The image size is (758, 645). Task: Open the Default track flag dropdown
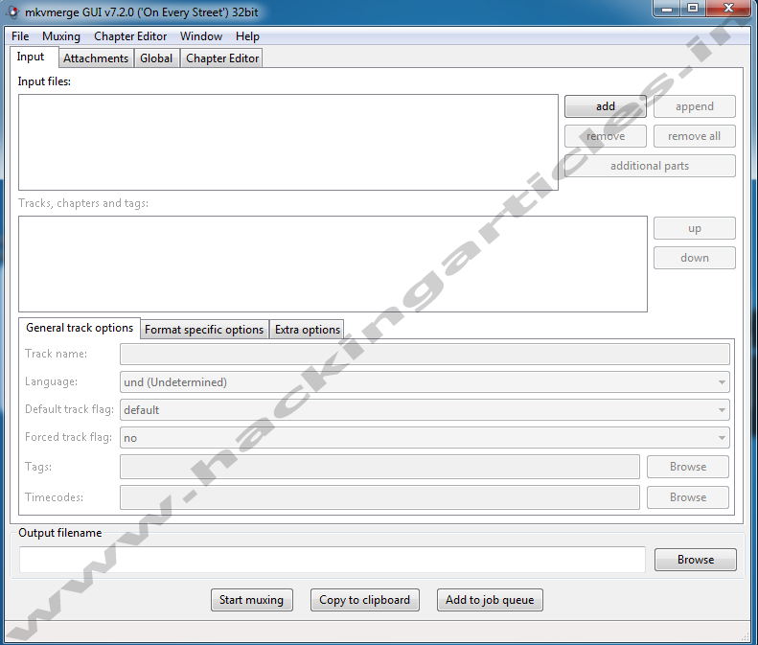click(x=425, y=410)
